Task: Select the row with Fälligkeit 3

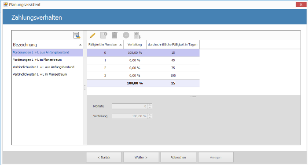Action: [x=143, y=75]
